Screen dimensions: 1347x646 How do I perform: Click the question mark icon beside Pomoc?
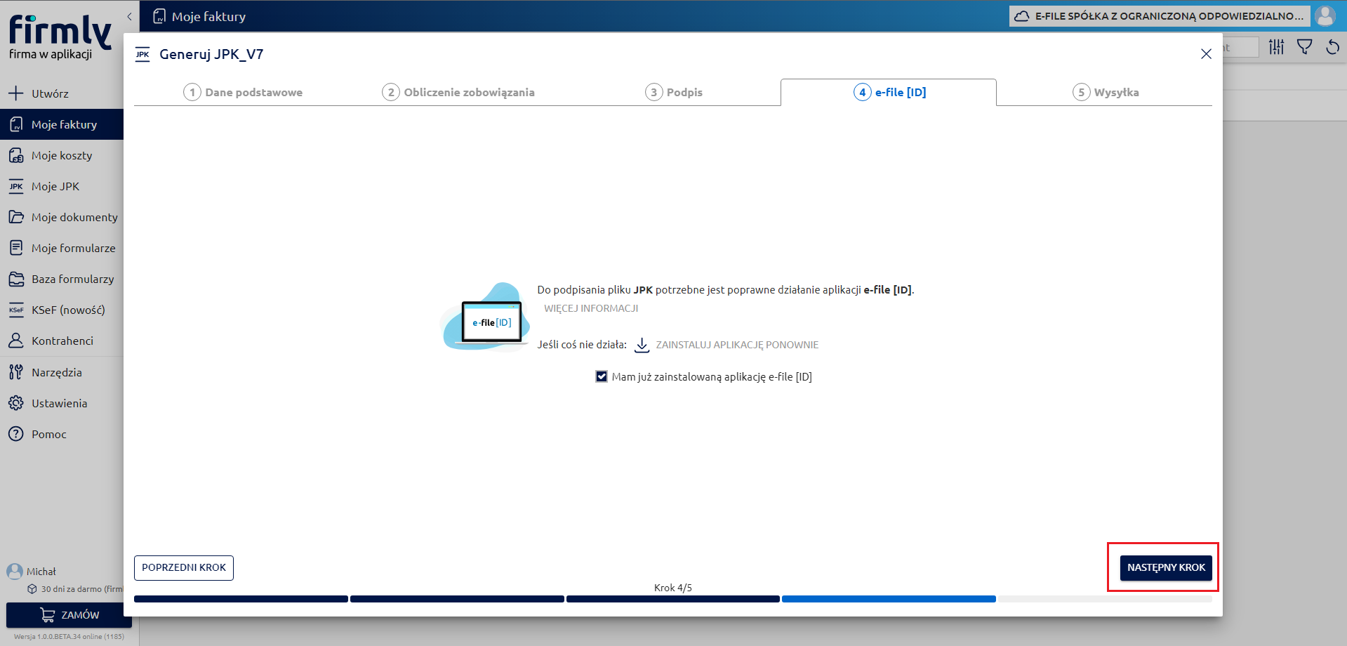(x=16, y=434)
